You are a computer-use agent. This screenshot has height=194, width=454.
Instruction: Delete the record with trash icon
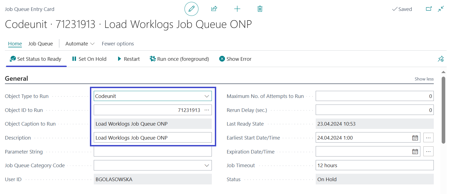(260, 9)
